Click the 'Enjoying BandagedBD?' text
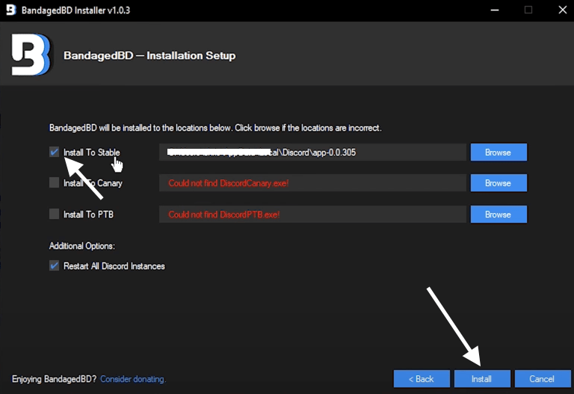 54,379
